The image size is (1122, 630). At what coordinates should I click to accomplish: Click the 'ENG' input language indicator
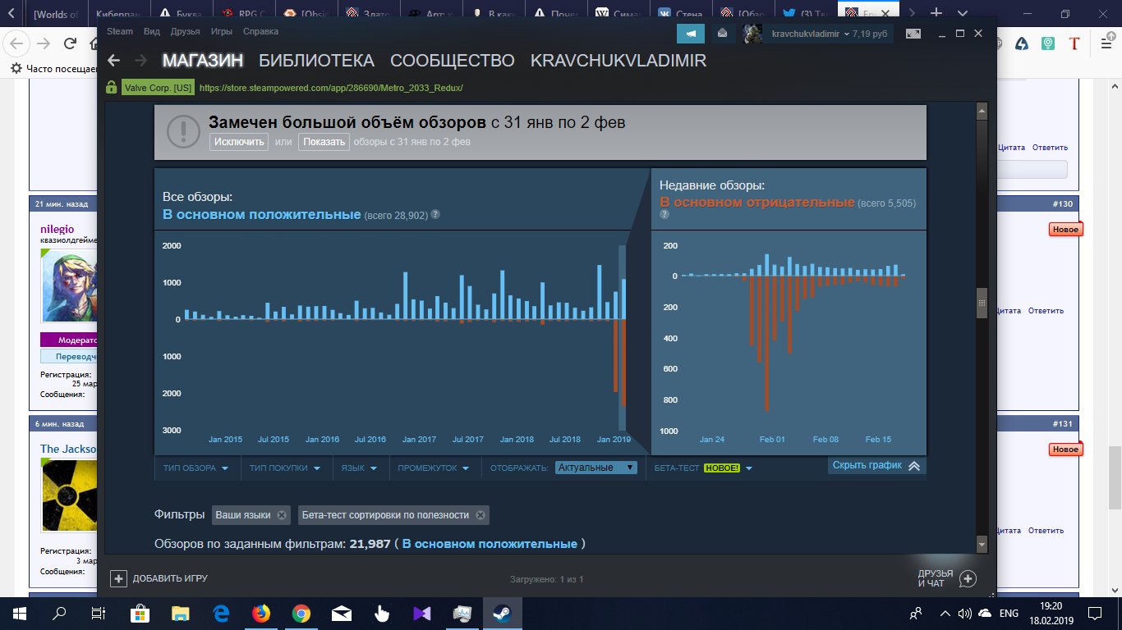(x=1009, y=613)
